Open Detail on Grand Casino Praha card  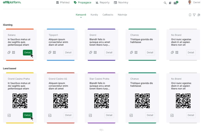(28, 115)
